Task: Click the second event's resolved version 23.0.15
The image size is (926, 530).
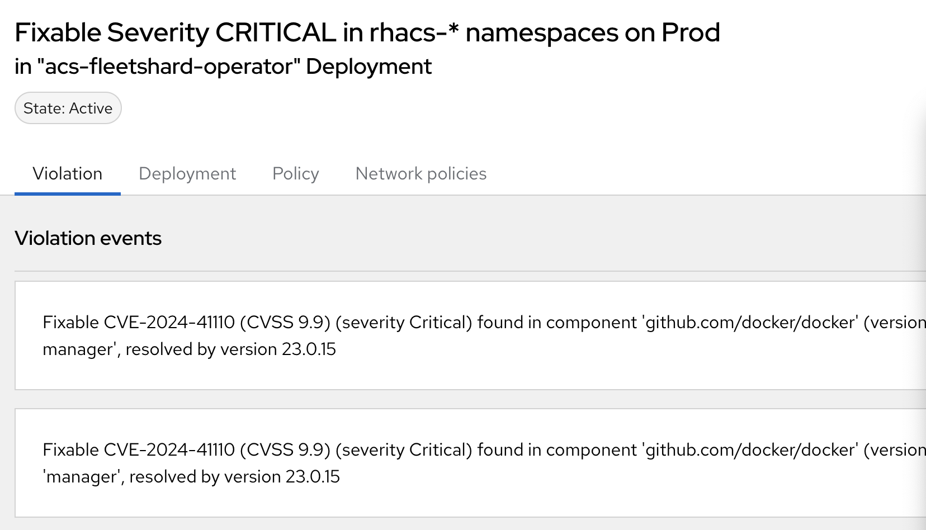Action: coord(313,477)
